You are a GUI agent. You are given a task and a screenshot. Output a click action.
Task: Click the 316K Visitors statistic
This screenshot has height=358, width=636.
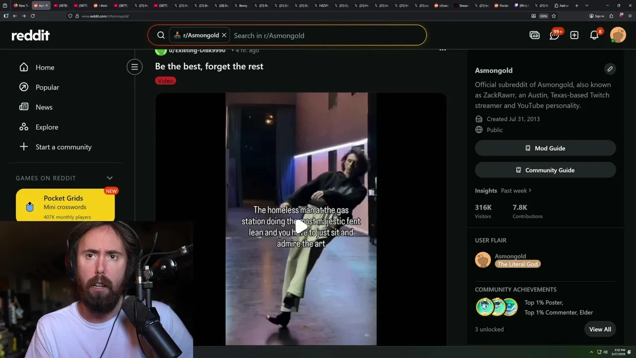(x=483, y=211)
